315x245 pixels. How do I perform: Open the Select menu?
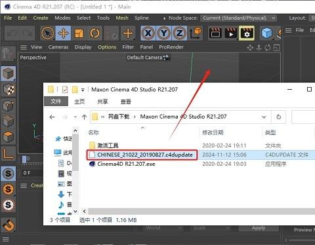point(84,18)
